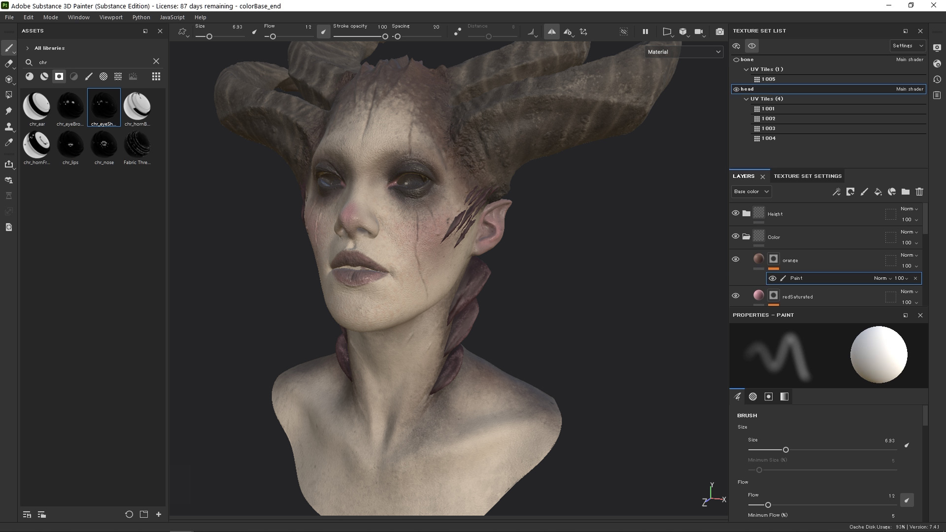The height and width of the screenshot is (532, 946).
Task: Toggle visibility of the orange layer
Action: (x=736, y=259)
